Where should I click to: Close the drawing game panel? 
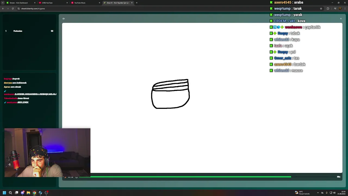point(341,19)
